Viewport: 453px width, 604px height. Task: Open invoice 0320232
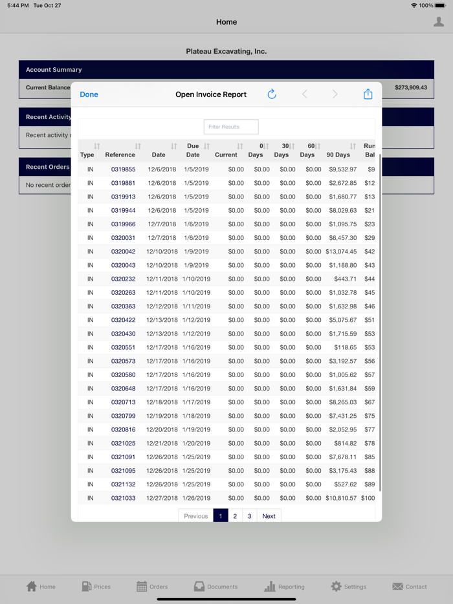tap(124, 279)
